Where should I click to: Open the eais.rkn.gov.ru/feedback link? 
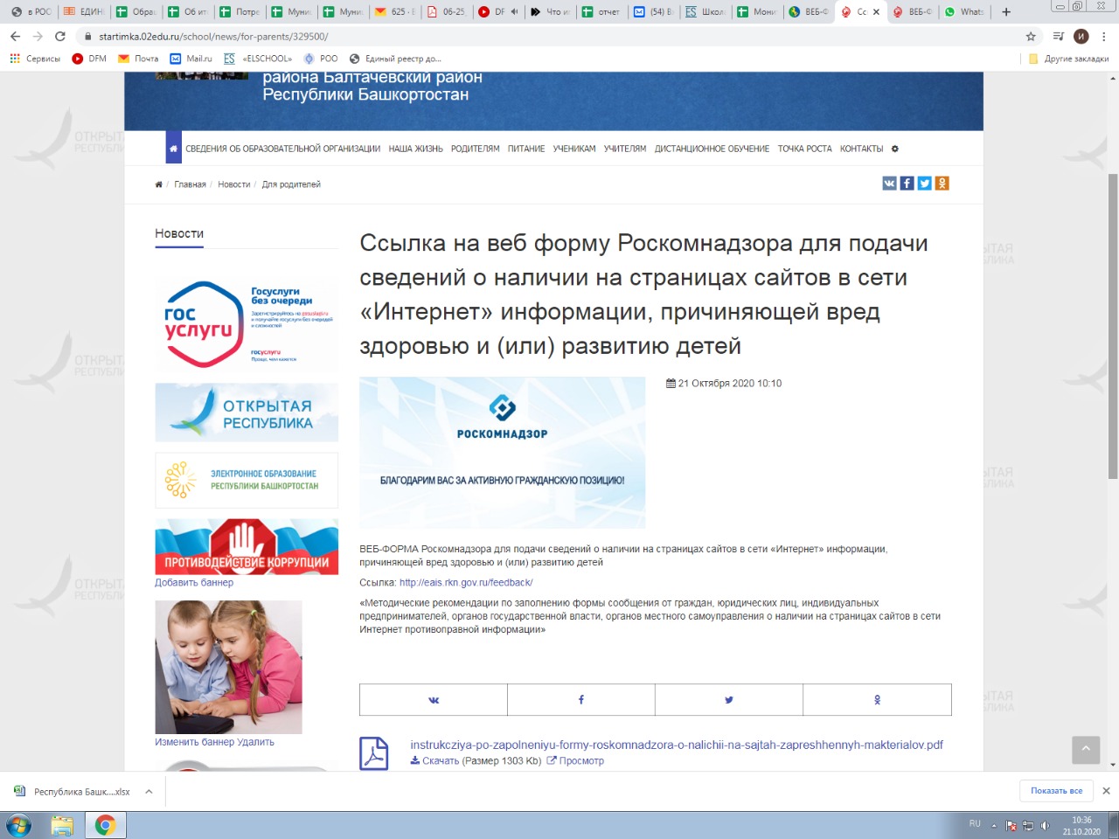[x=466, y=583]
